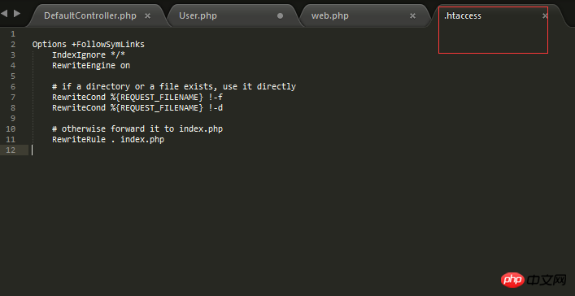Screen dimensions: 575x296
Task: Click the right tab-scroll arrow
Action: point(17,14)
